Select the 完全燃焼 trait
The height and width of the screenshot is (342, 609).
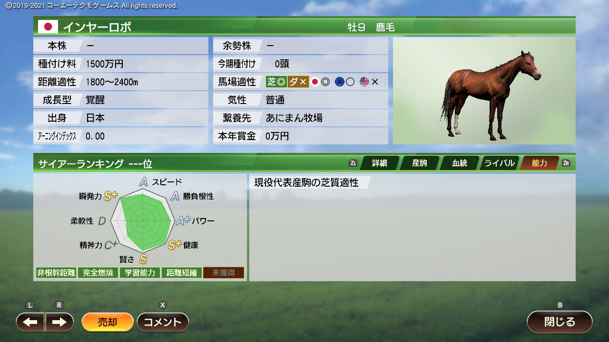(x=98, y=273)
